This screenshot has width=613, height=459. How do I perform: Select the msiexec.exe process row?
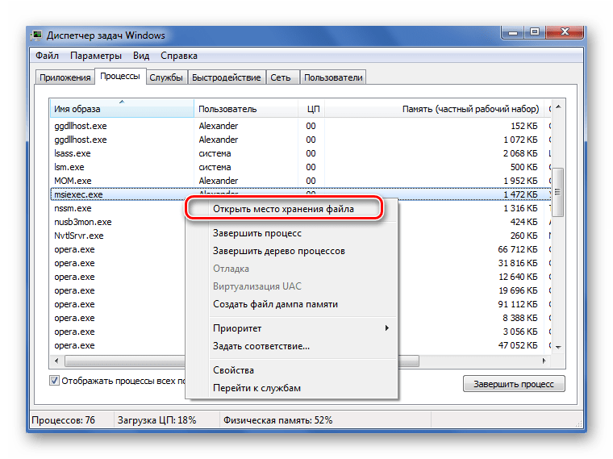[300, 194]
